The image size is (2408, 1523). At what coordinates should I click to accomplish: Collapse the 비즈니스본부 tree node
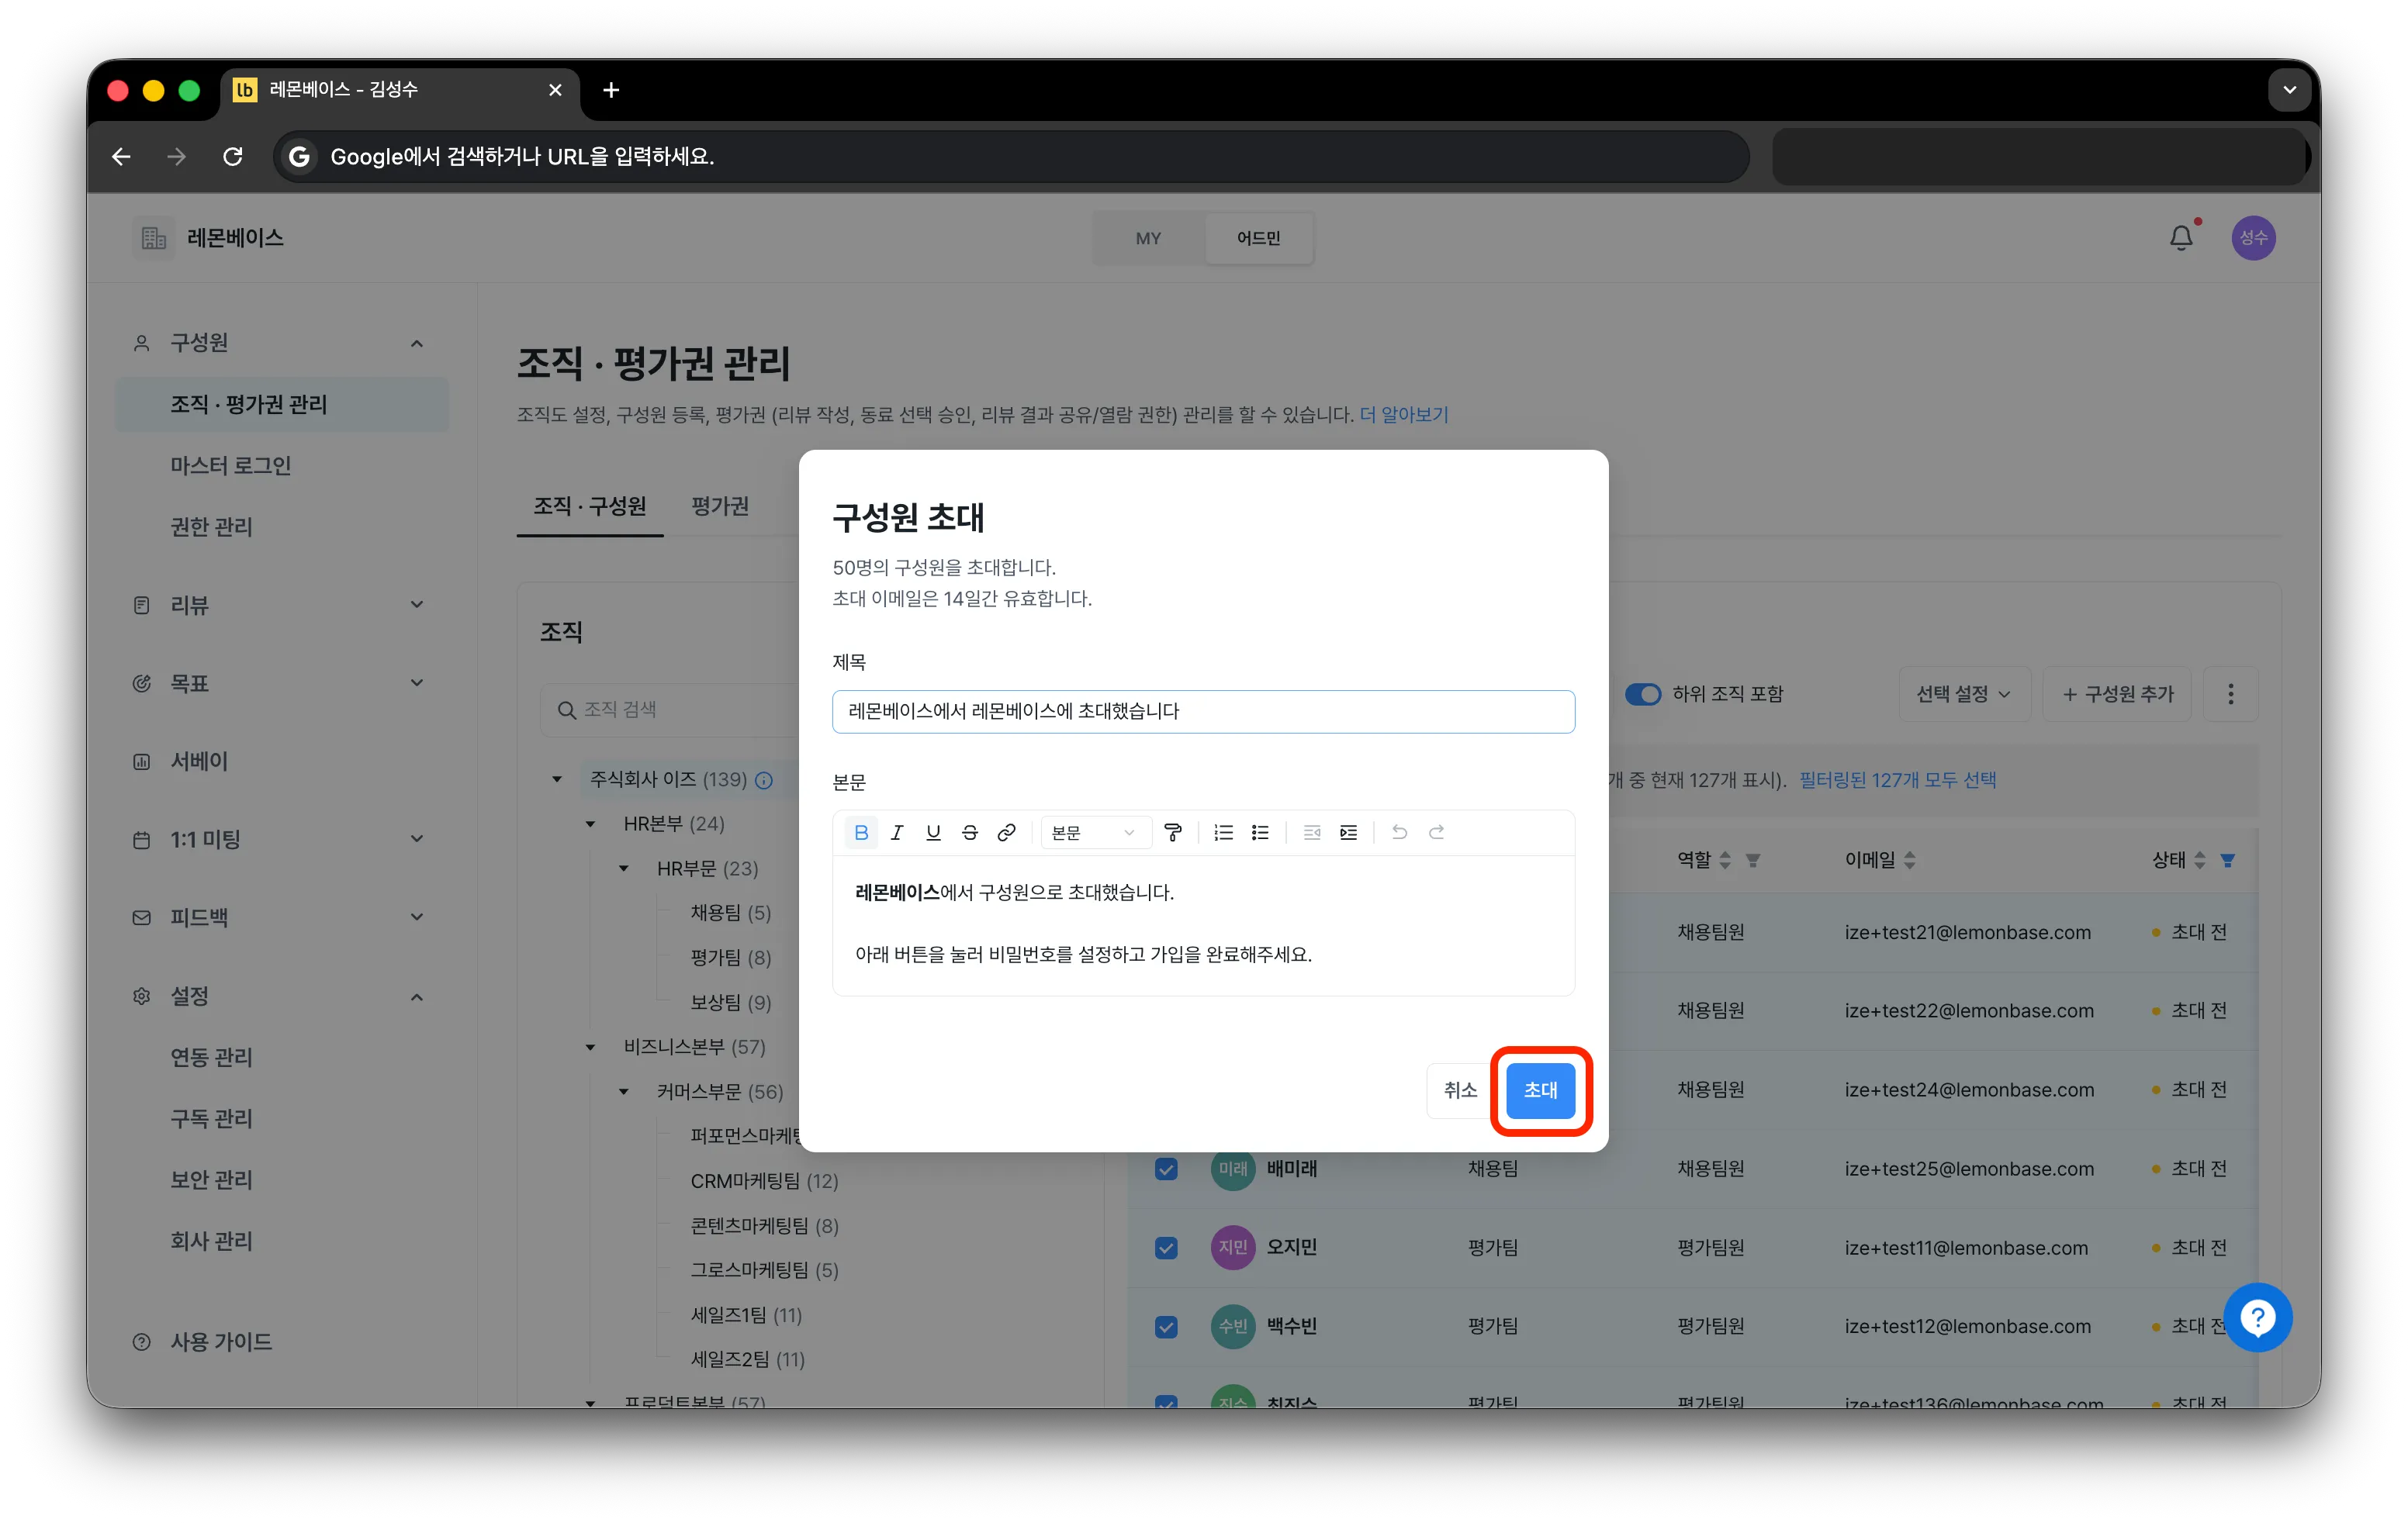pyautogui.click(x=590, y=1048)
